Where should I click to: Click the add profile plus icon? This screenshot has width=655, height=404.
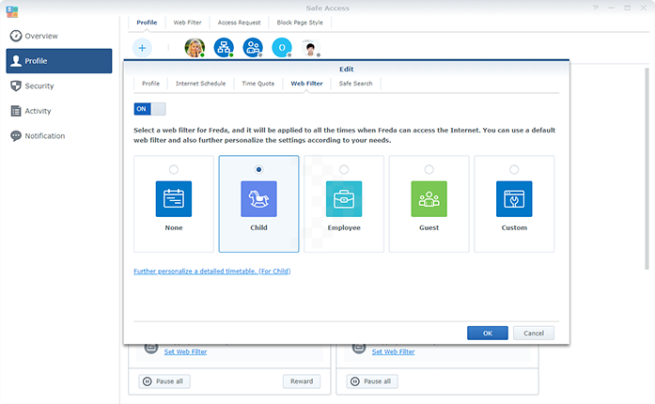pos(142,47)
